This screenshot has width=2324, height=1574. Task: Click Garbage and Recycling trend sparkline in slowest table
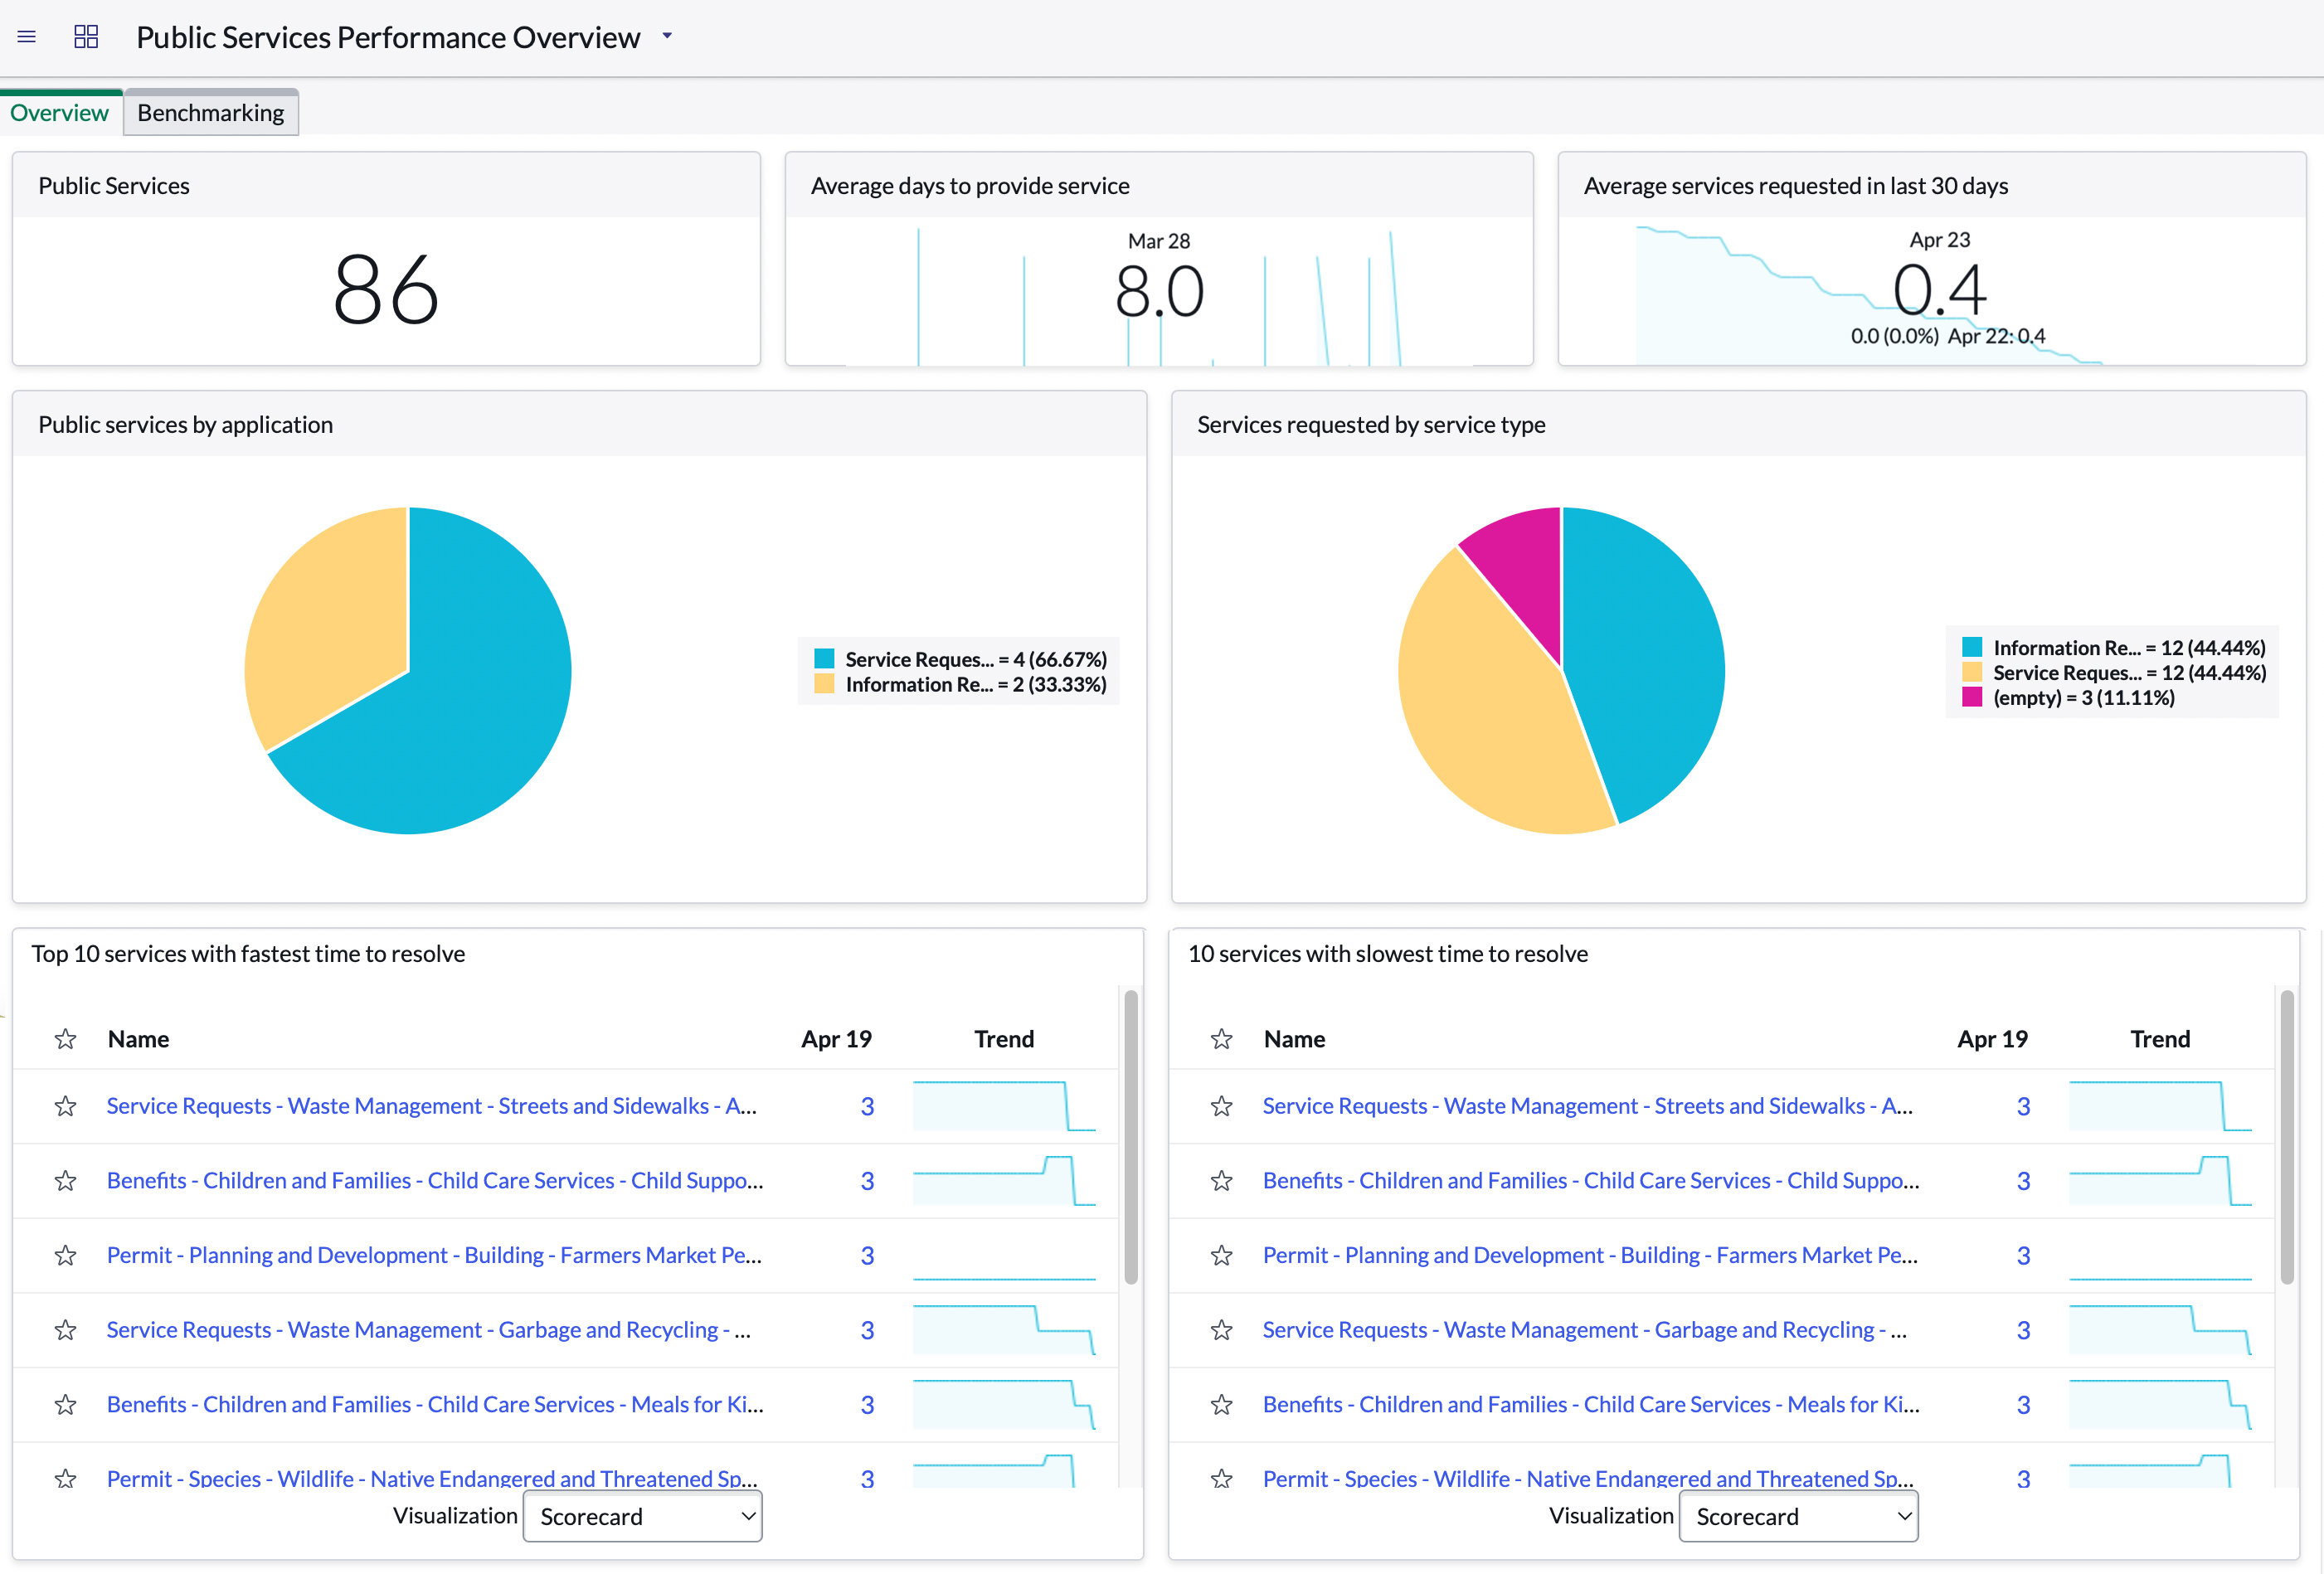2160,1330
